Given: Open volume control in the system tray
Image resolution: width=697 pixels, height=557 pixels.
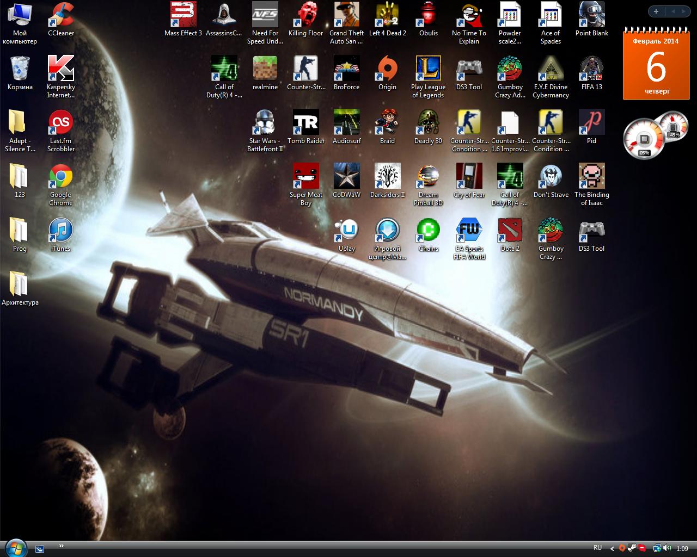Looking at the screenshot, I should click(x=667, y=548).
